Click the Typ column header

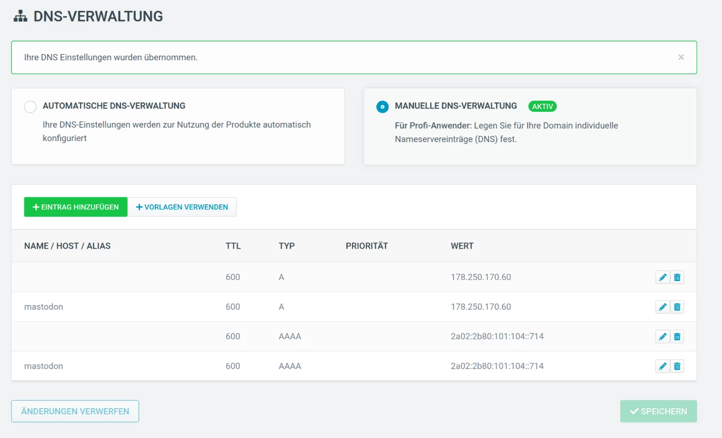click(x=286, y=246)
